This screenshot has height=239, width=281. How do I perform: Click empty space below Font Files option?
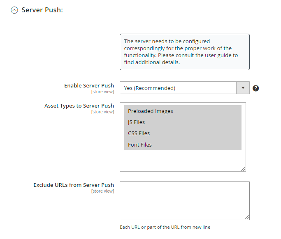tap(183, 160)
